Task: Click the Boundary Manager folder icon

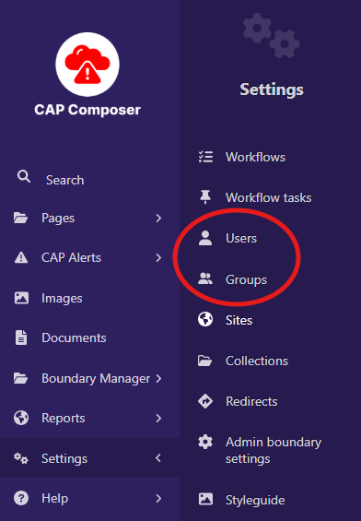Action: pos(20,378)
